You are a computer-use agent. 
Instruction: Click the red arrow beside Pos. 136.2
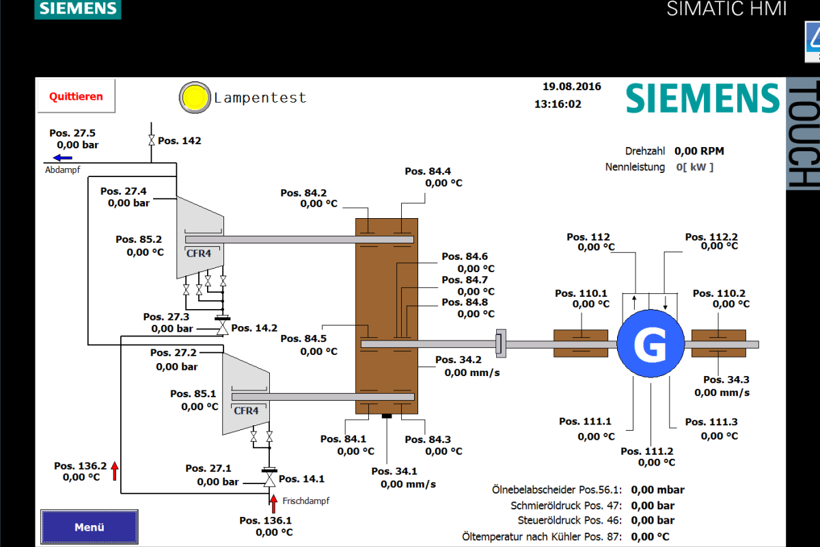(x=115, y=470)
